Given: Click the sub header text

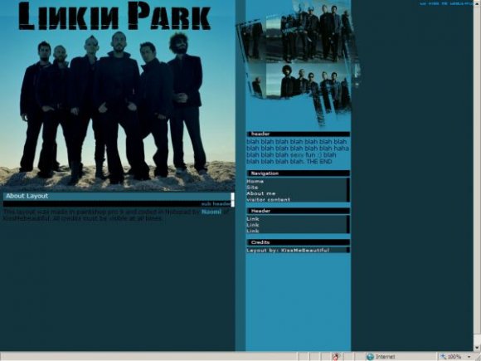Looking at the screenshot, I should [216, 204].
